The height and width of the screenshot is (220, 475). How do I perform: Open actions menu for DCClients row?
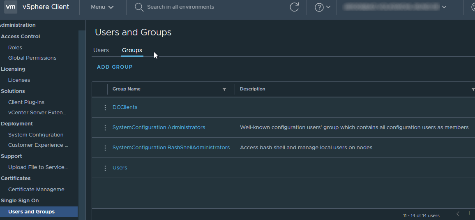point(105,108)
